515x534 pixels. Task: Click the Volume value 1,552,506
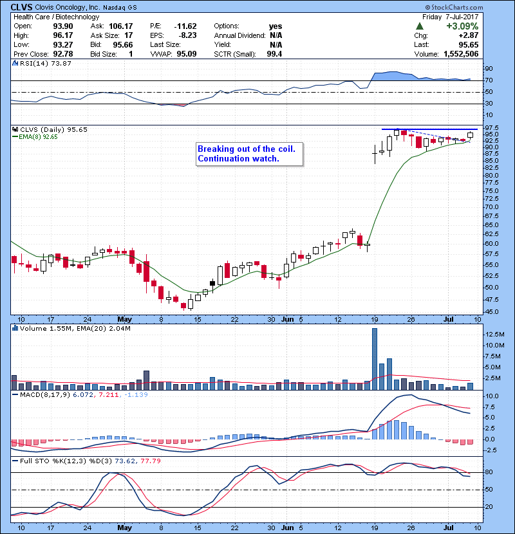click(x=461, y=54)
